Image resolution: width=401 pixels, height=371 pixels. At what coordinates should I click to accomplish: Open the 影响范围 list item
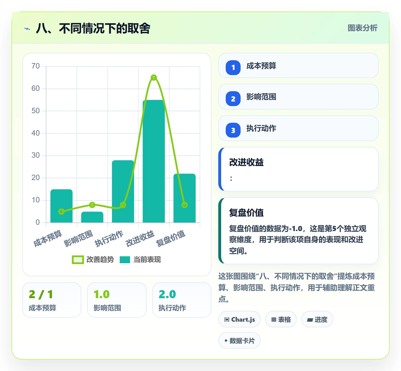pos(298,97)
